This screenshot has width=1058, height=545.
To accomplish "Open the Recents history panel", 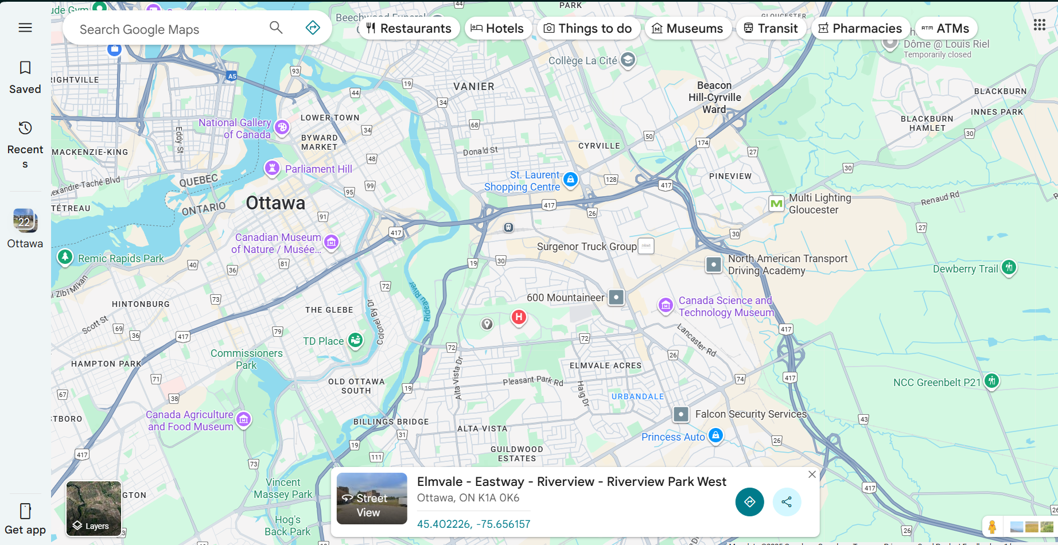I will coord(25,145).
